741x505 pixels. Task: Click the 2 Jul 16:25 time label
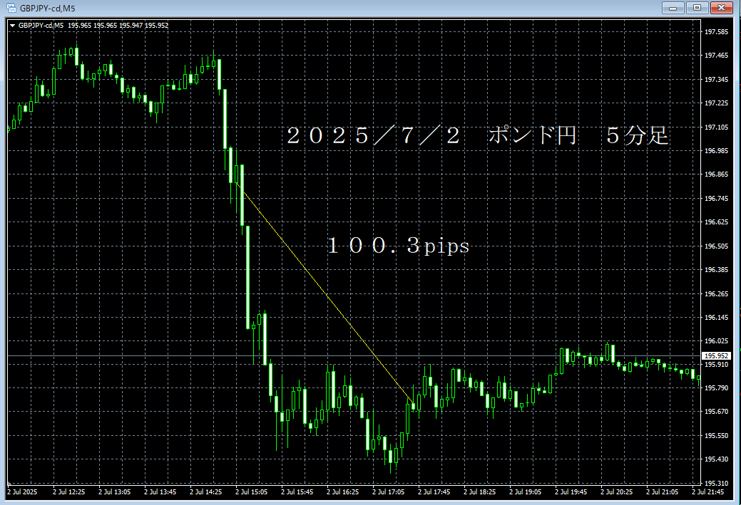click(342, 491)
